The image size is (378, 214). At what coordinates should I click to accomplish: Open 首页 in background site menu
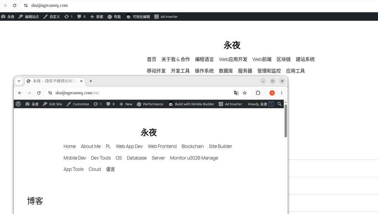click(x=152, y=59)
